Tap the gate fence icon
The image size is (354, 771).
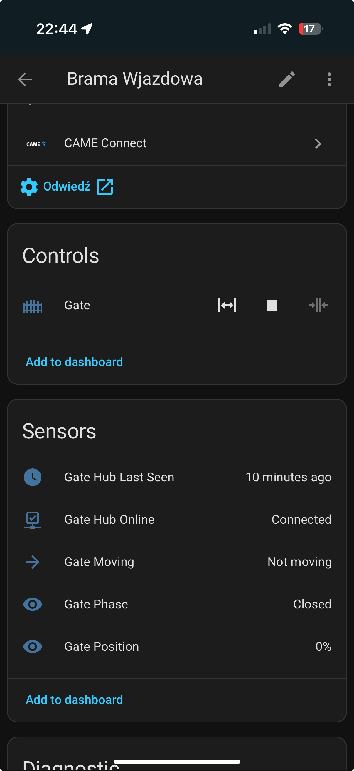click(33, 306)
